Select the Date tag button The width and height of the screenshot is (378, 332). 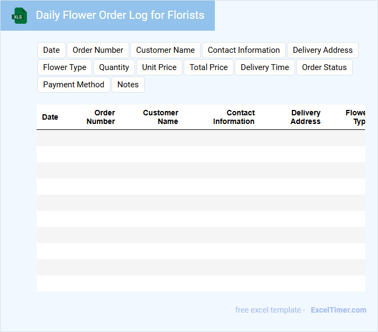[51, 50]
